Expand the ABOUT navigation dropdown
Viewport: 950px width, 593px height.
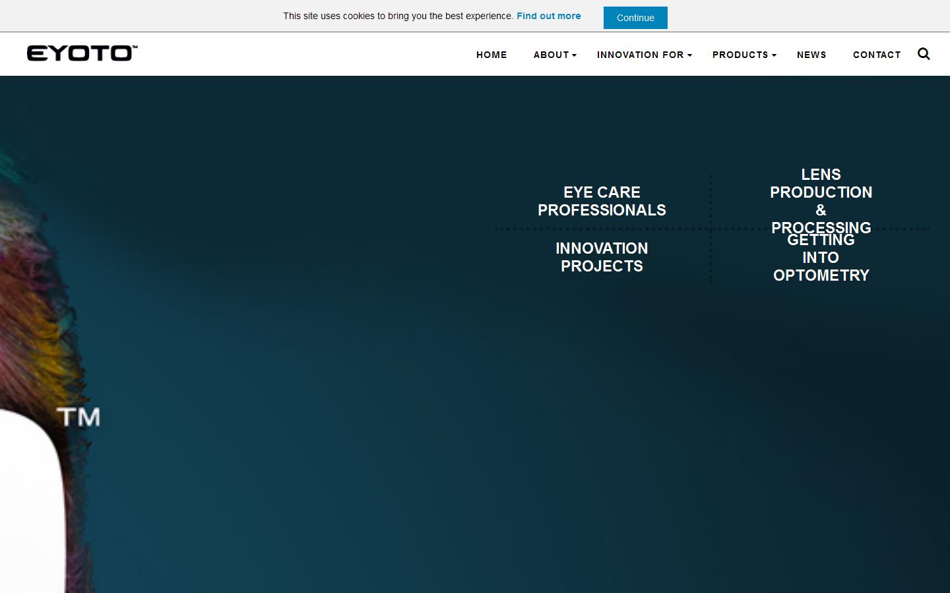click(552, 55)
